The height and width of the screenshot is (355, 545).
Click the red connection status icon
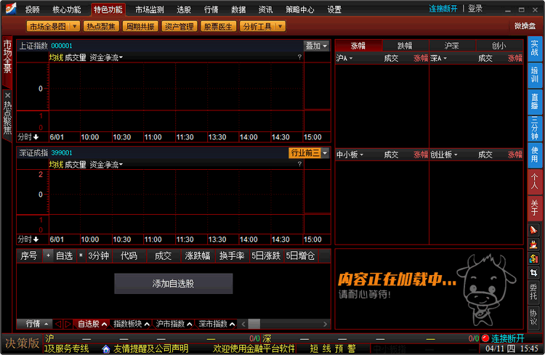click(485, 338)
